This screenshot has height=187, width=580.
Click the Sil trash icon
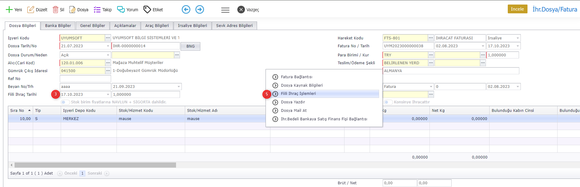(x=55, y=10)
